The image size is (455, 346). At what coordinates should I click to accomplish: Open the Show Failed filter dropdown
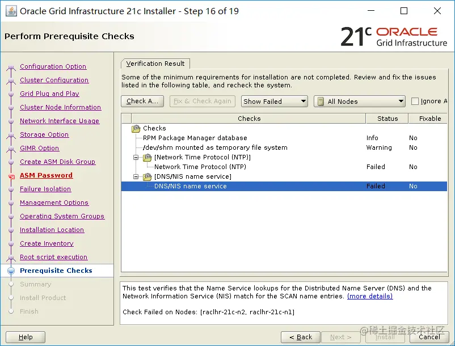coord(274,101)
